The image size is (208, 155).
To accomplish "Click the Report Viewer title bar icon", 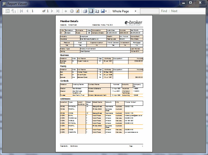I will pos(4,4).
